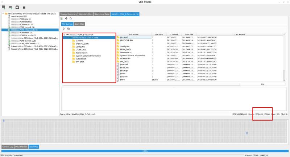Select the Data Map bottom tab
This screenshot has width=290, height=157.
[x=34, y=146]
